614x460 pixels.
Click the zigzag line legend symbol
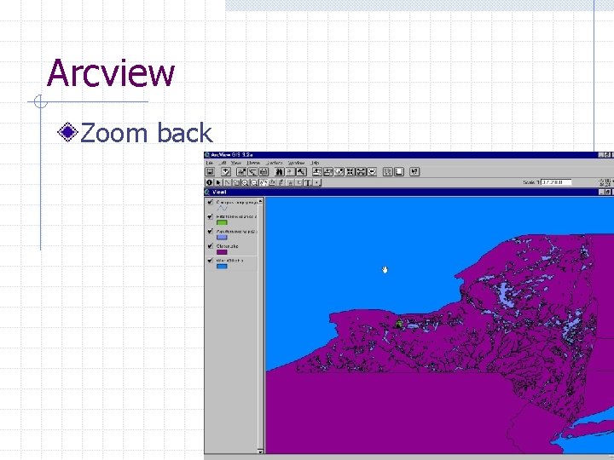(x=222, y=209)
